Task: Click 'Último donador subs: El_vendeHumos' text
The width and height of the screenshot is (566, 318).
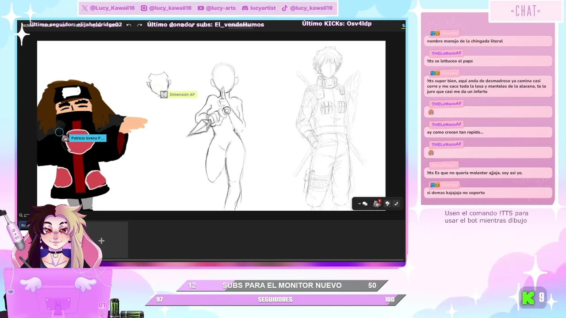Action: 206,25
